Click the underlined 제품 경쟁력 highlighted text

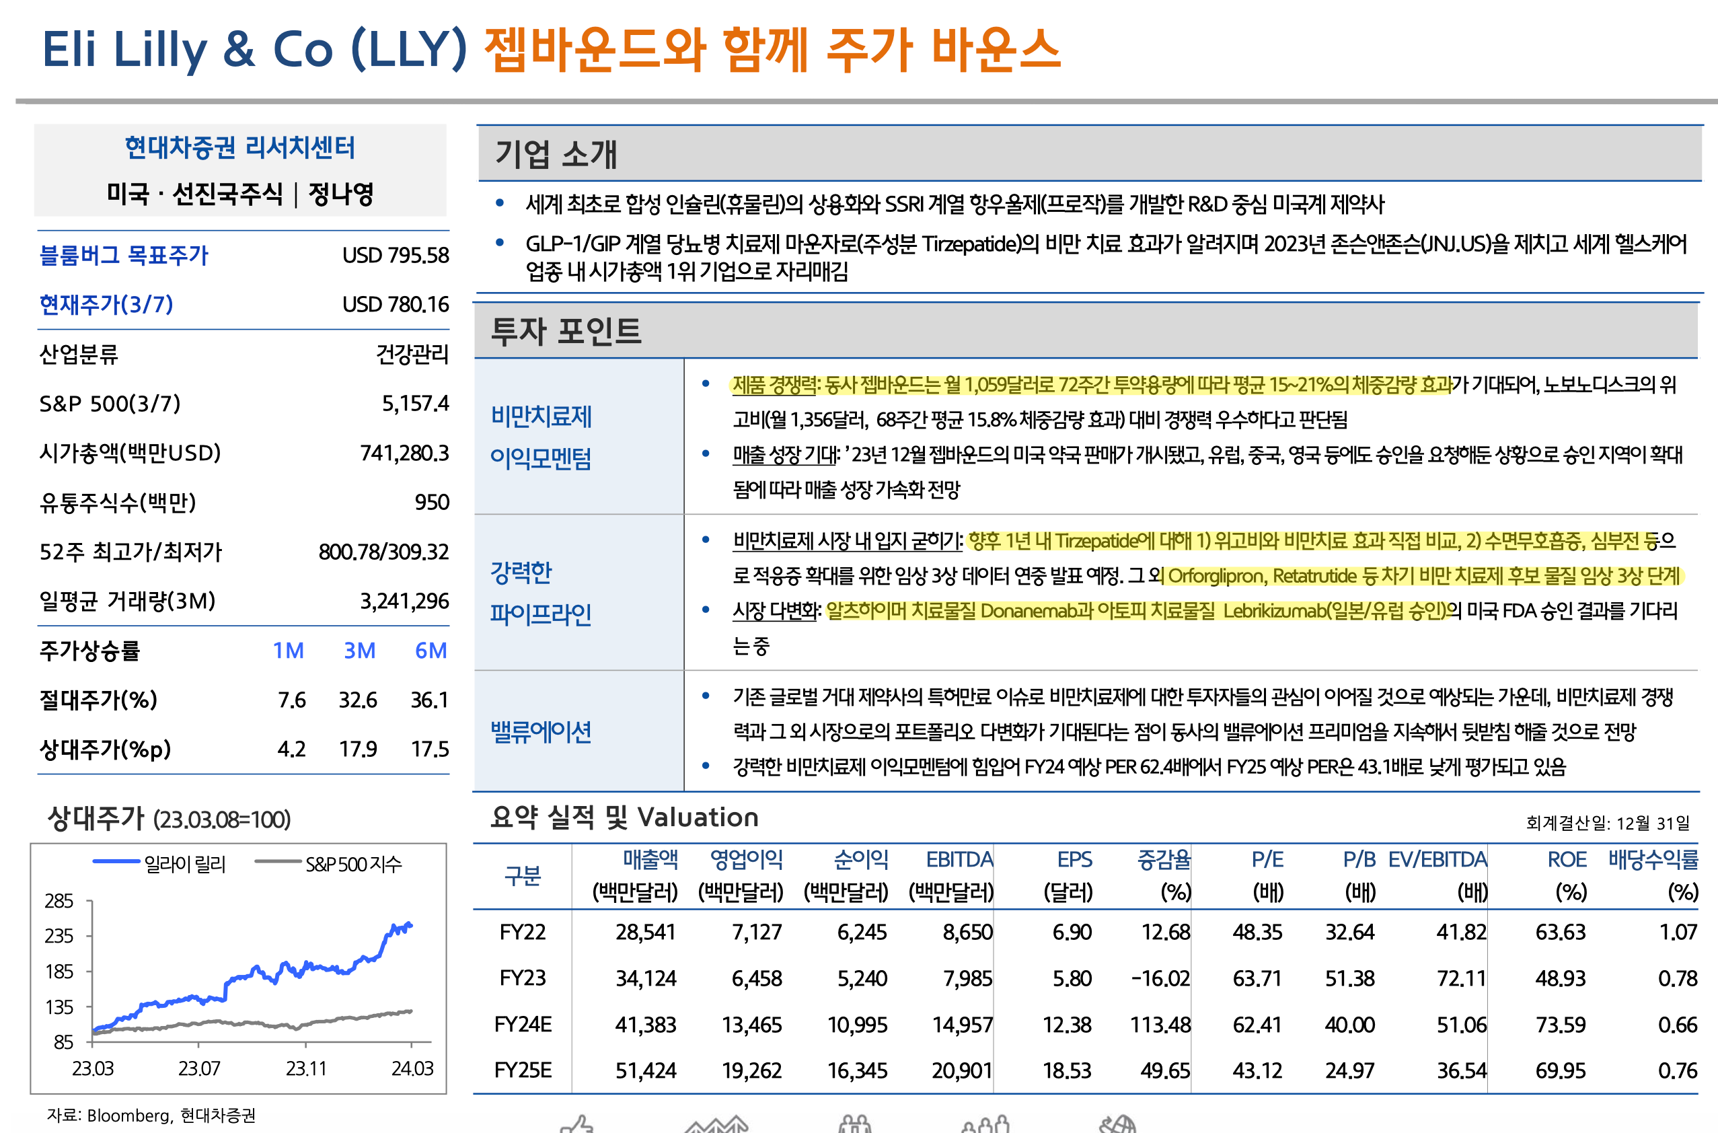774,385
